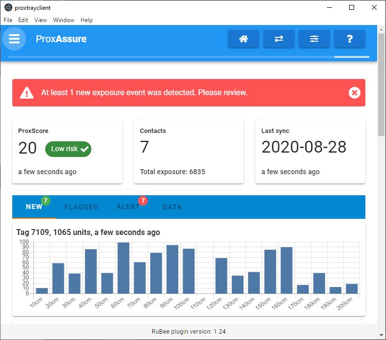Open the hamburger navigation menu
The image size is (386, 340).
(14, 39)
